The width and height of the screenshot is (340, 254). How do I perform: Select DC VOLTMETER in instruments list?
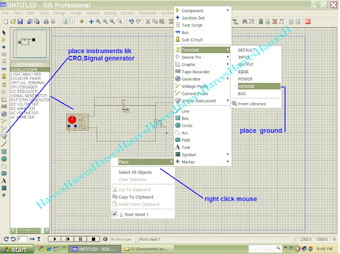[x=24, y=104]
